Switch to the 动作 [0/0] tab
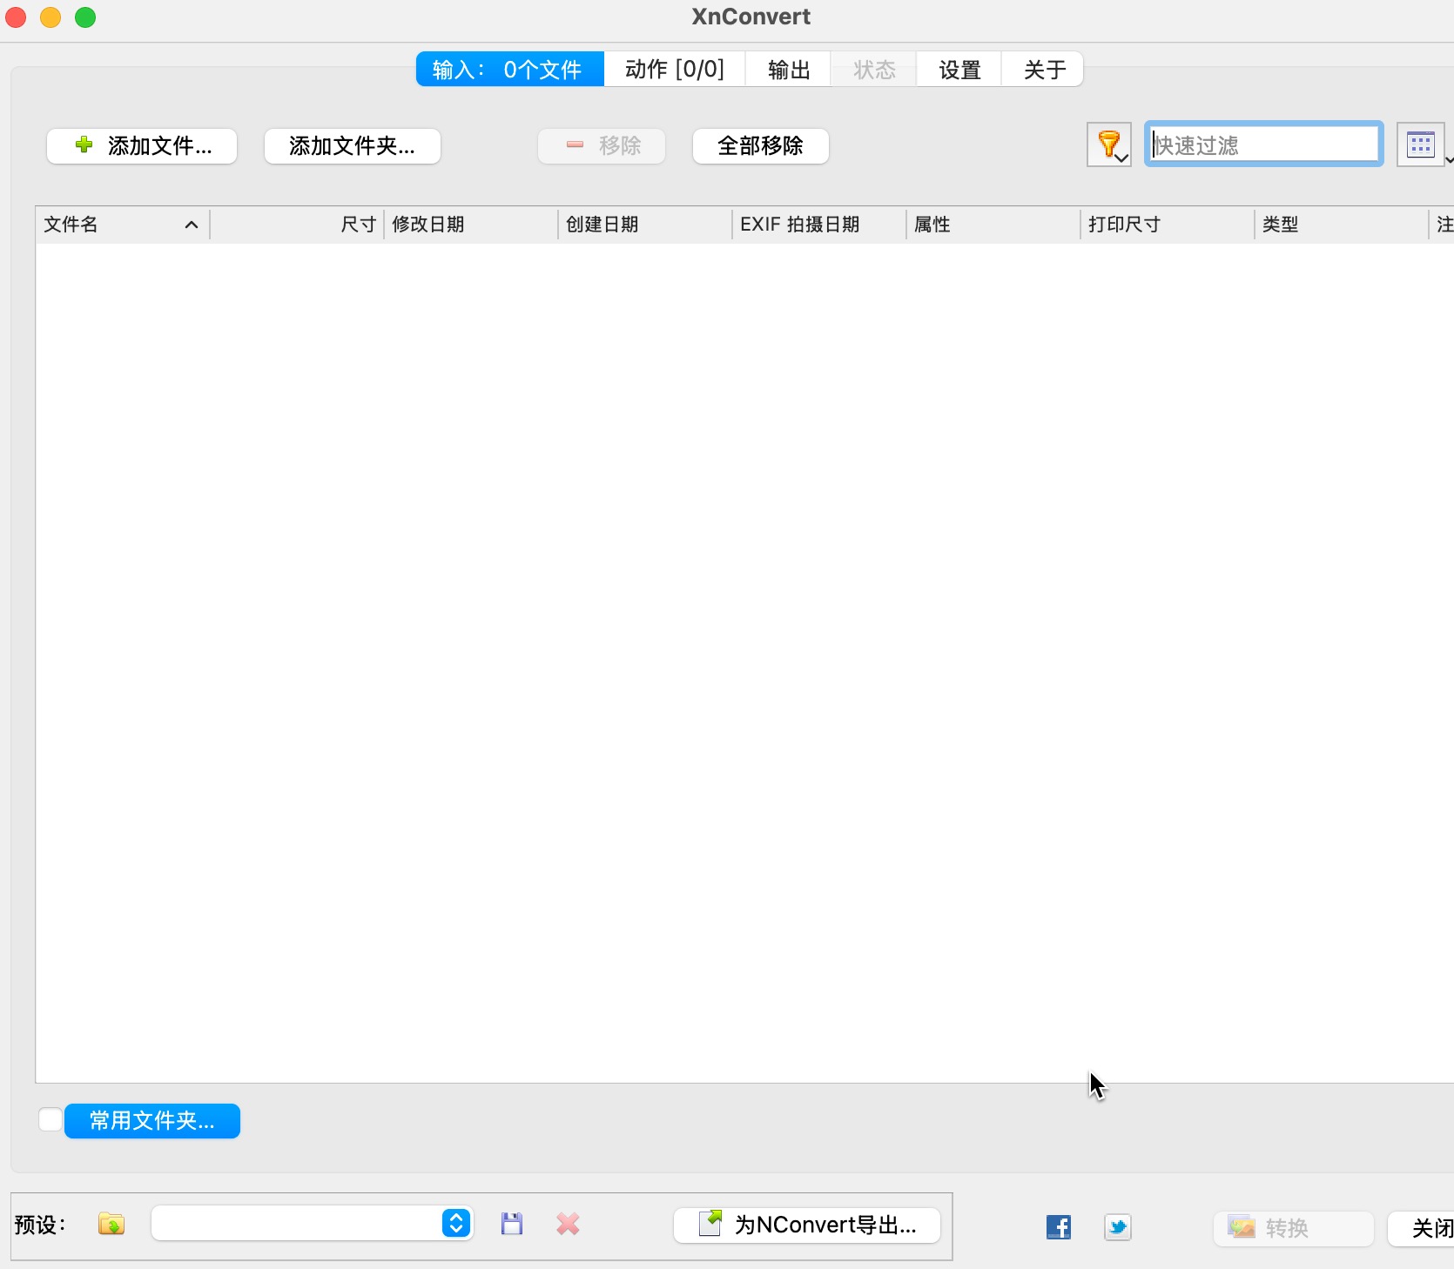 (x=675, y=69)
